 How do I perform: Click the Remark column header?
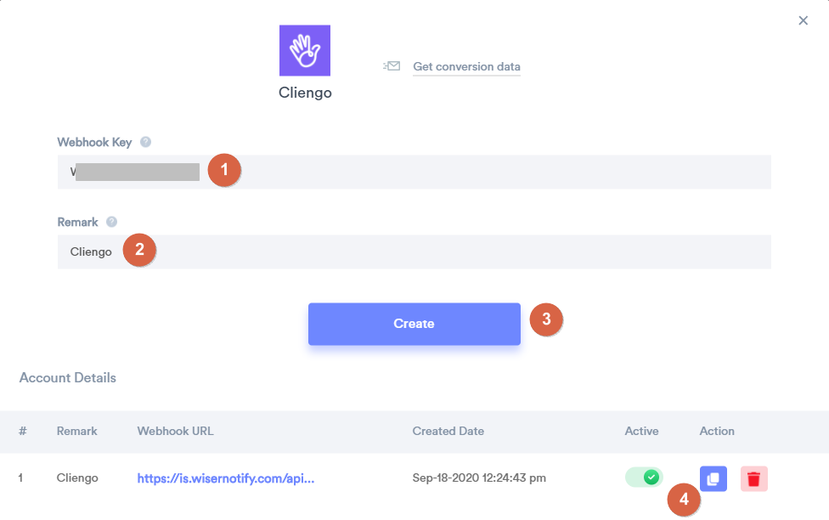click(76, 431)
